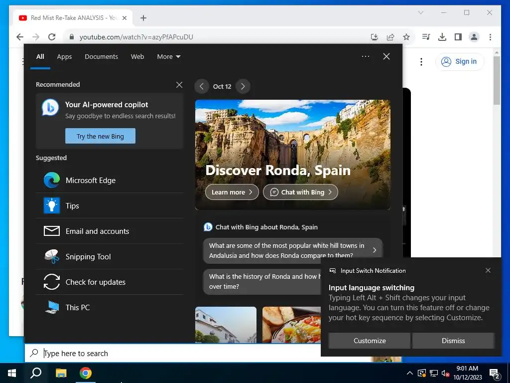This screenshot has width=510, height=383.
Task: Click the YouTube page vertical scrollbar
Action: tap(497, 80)
